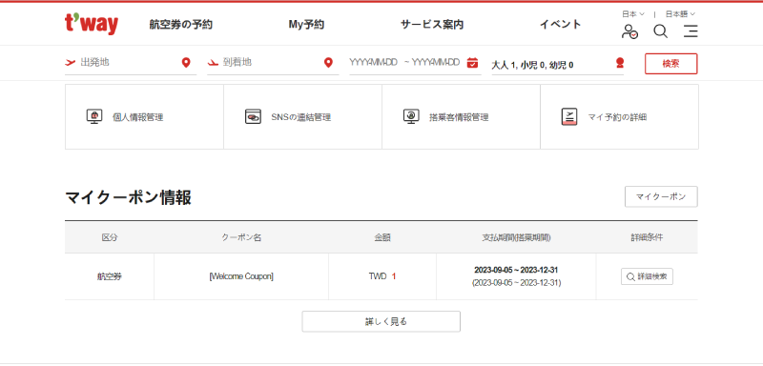This screenshot has height=366, width=763.
Task: Click the 区分 column header
Action: pyautogui.click(x=110, y=237)
